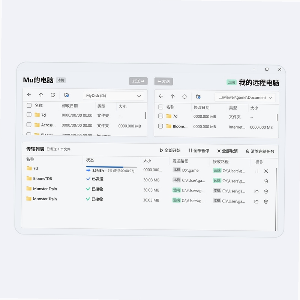Image resolution: width=300 pixels, height=300 pixels.
Task: Sort local pane by 修改日期 column
Action: coord(70,106)
